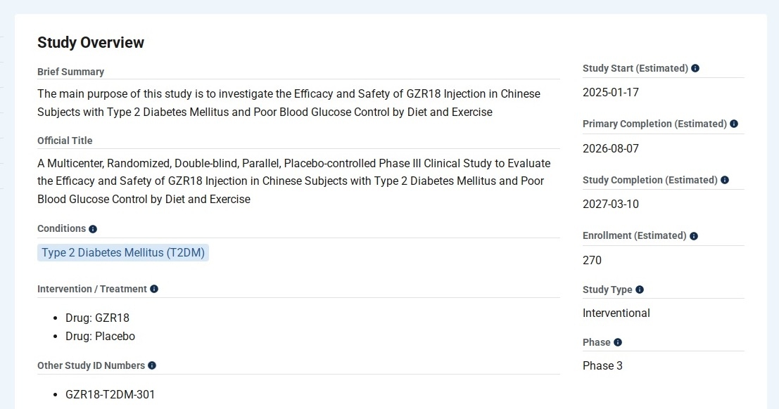Click the Brief Summary label
This screenshot has width=779, height=409.
click(70, 72)
